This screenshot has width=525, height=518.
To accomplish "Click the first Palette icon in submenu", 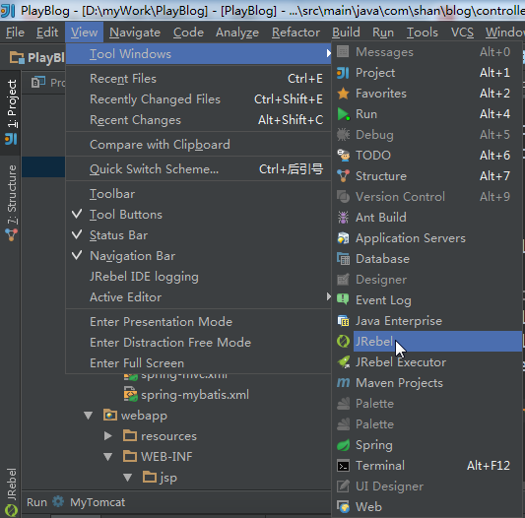I will point(343,404).
